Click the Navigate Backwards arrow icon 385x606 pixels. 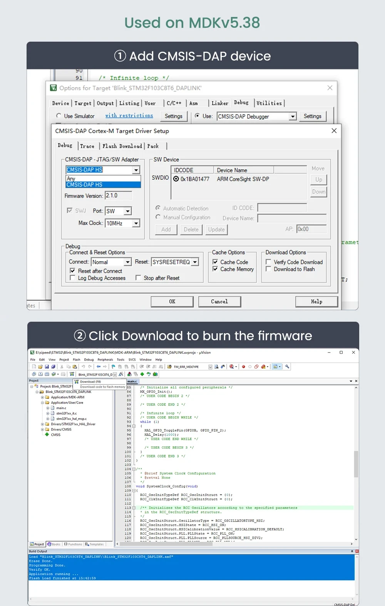(98, 366)
